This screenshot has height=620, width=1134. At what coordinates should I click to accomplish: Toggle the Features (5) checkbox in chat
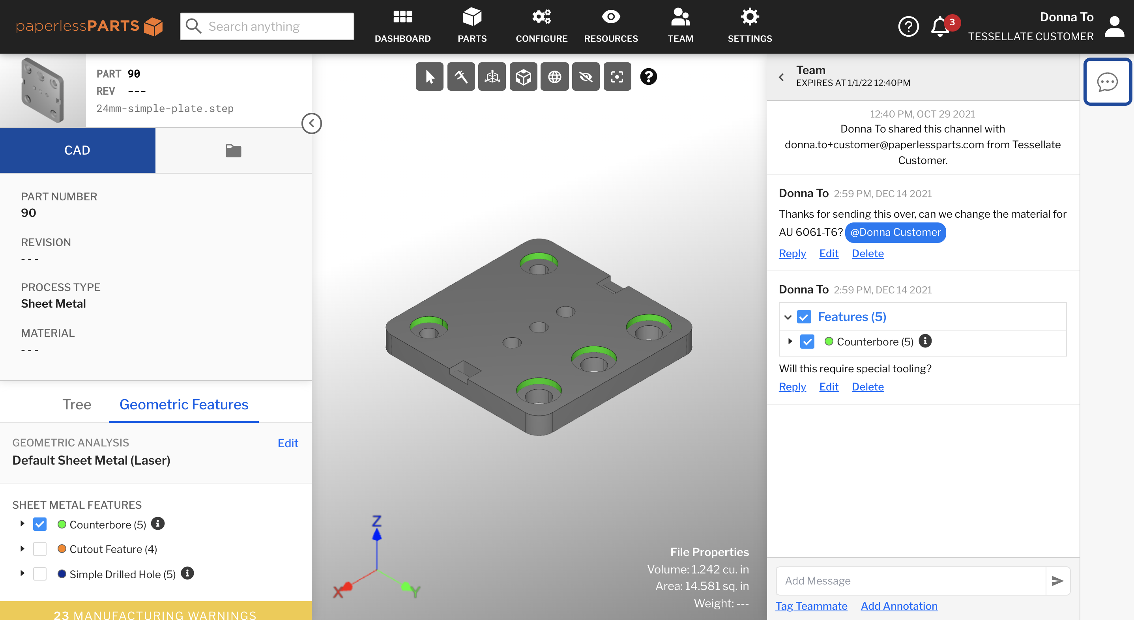pos(804,317)
